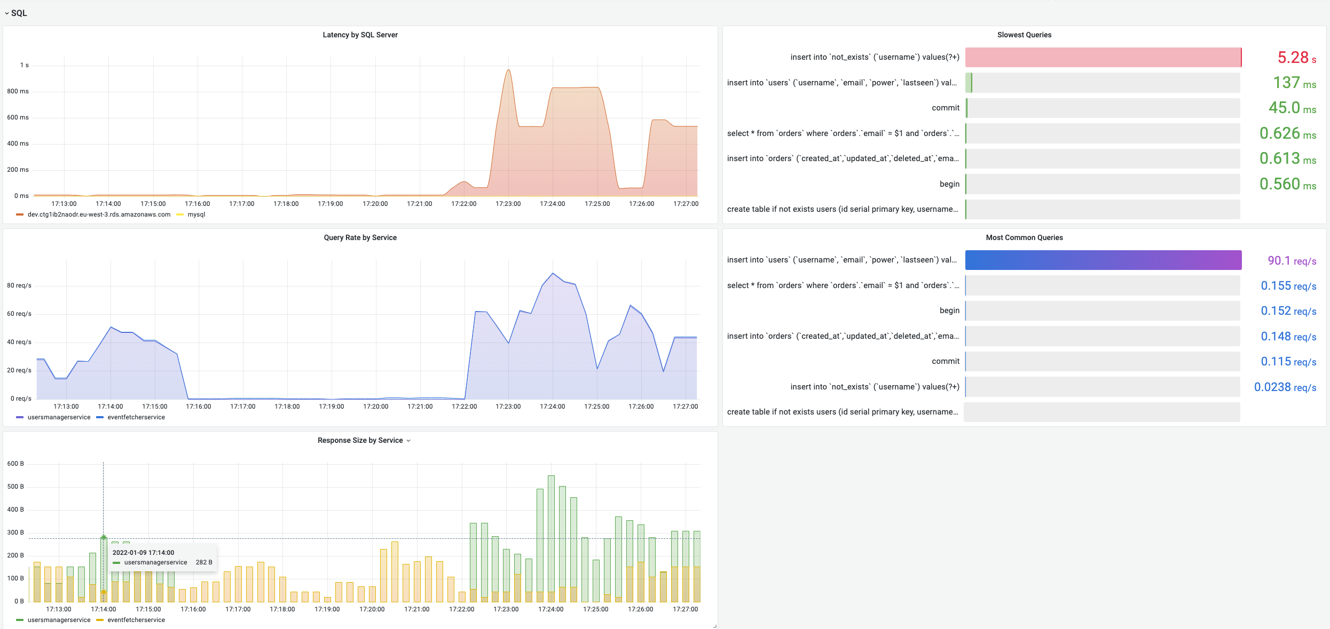Open the Latency by SQL Server panel menu
Image resolution: width=1330 pixels, height=629 pixels.
[360, 35]
